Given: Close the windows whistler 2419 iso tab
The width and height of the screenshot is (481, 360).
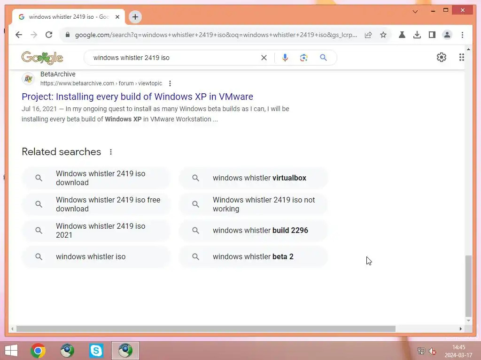Looking at the screenshot, I should pos(117,17).
